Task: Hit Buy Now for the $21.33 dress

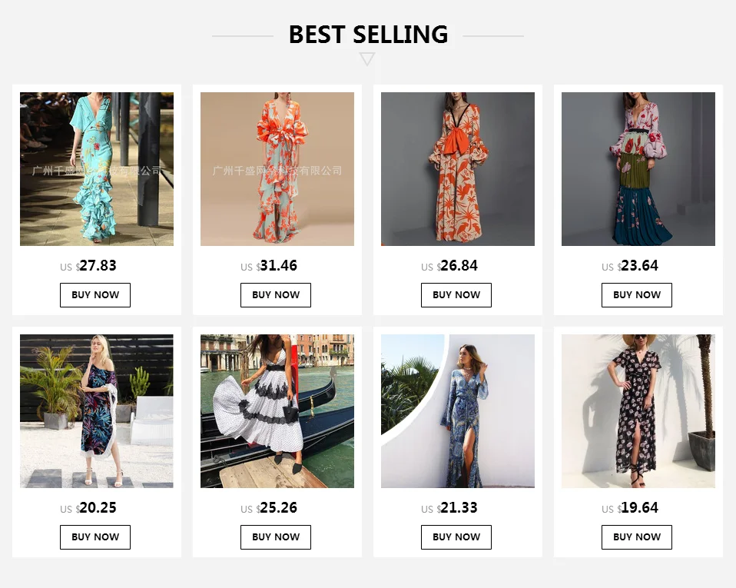Action: (x=456, y=537)
